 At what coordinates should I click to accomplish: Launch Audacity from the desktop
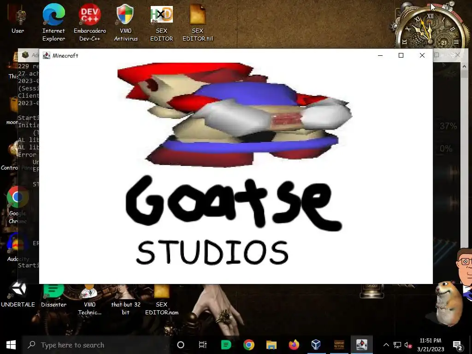coord(18,247)
